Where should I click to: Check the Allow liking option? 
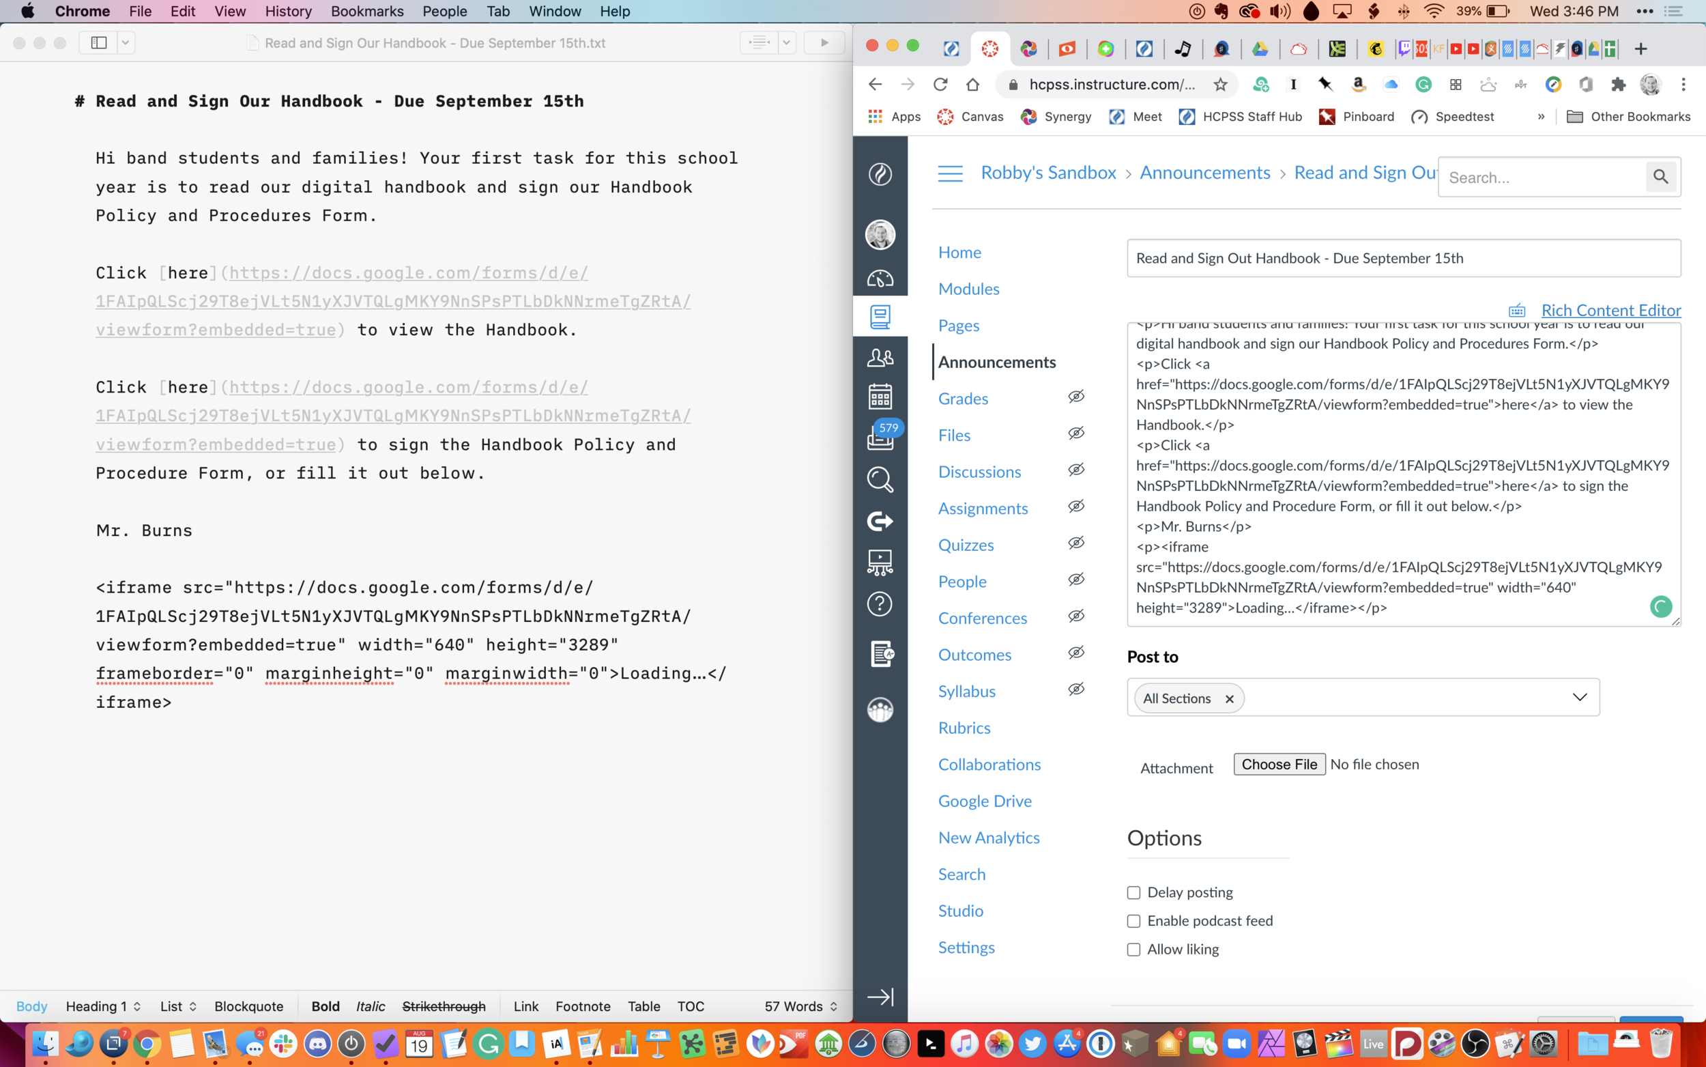1134,949
